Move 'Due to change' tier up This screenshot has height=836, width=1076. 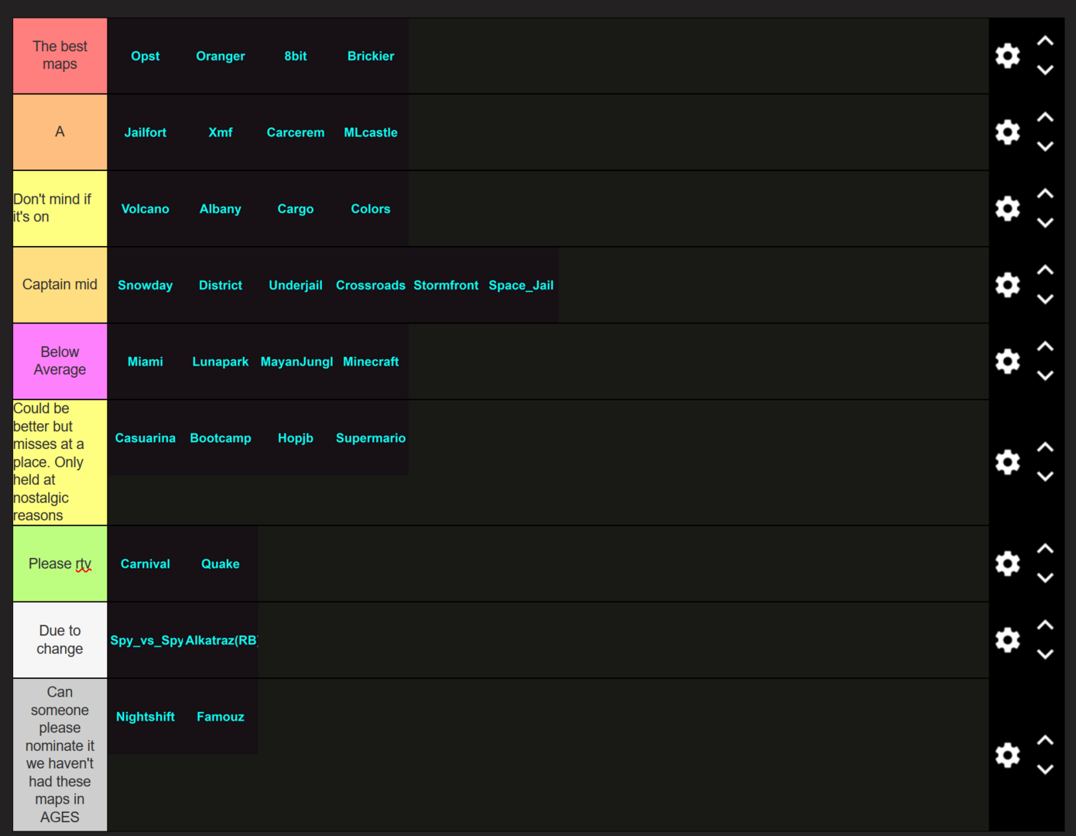(x=1045, y=625)
